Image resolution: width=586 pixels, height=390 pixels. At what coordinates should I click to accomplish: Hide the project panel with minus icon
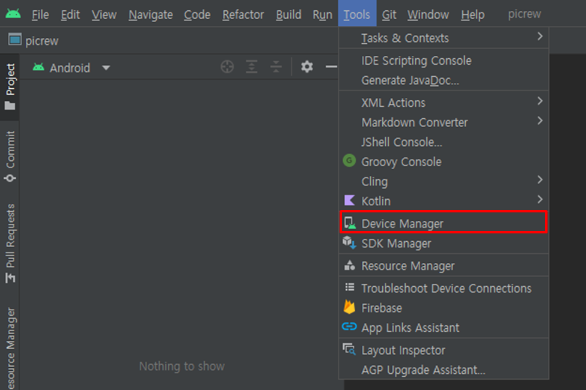[332, 67]
